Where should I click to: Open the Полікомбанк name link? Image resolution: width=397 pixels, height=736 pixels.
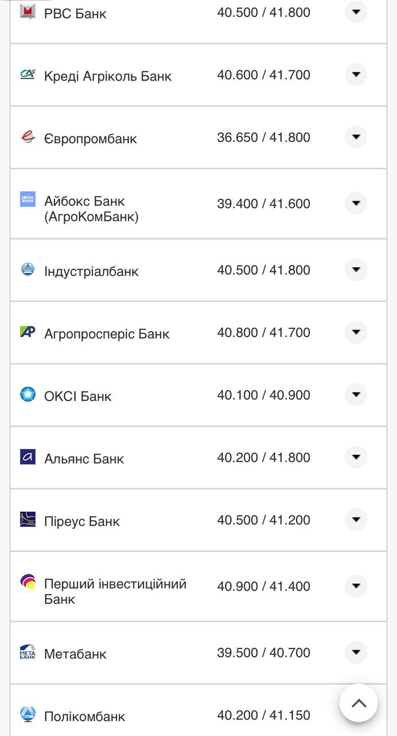click(x=84, y=716)
